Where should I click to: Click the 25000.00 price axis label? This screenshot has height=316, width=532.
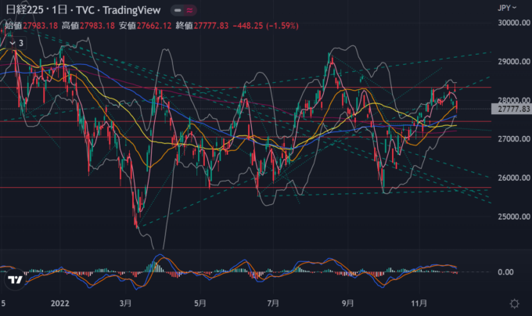[x=514, y=217]
